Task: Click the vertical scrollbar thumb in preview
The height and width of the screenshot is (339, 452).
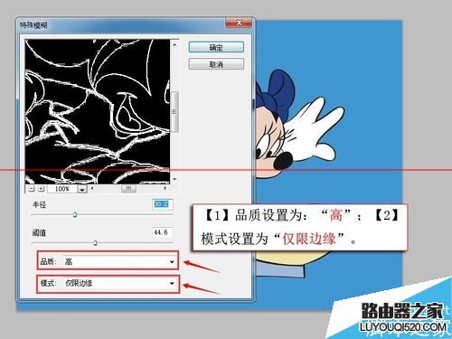Action: click(174, 112)
